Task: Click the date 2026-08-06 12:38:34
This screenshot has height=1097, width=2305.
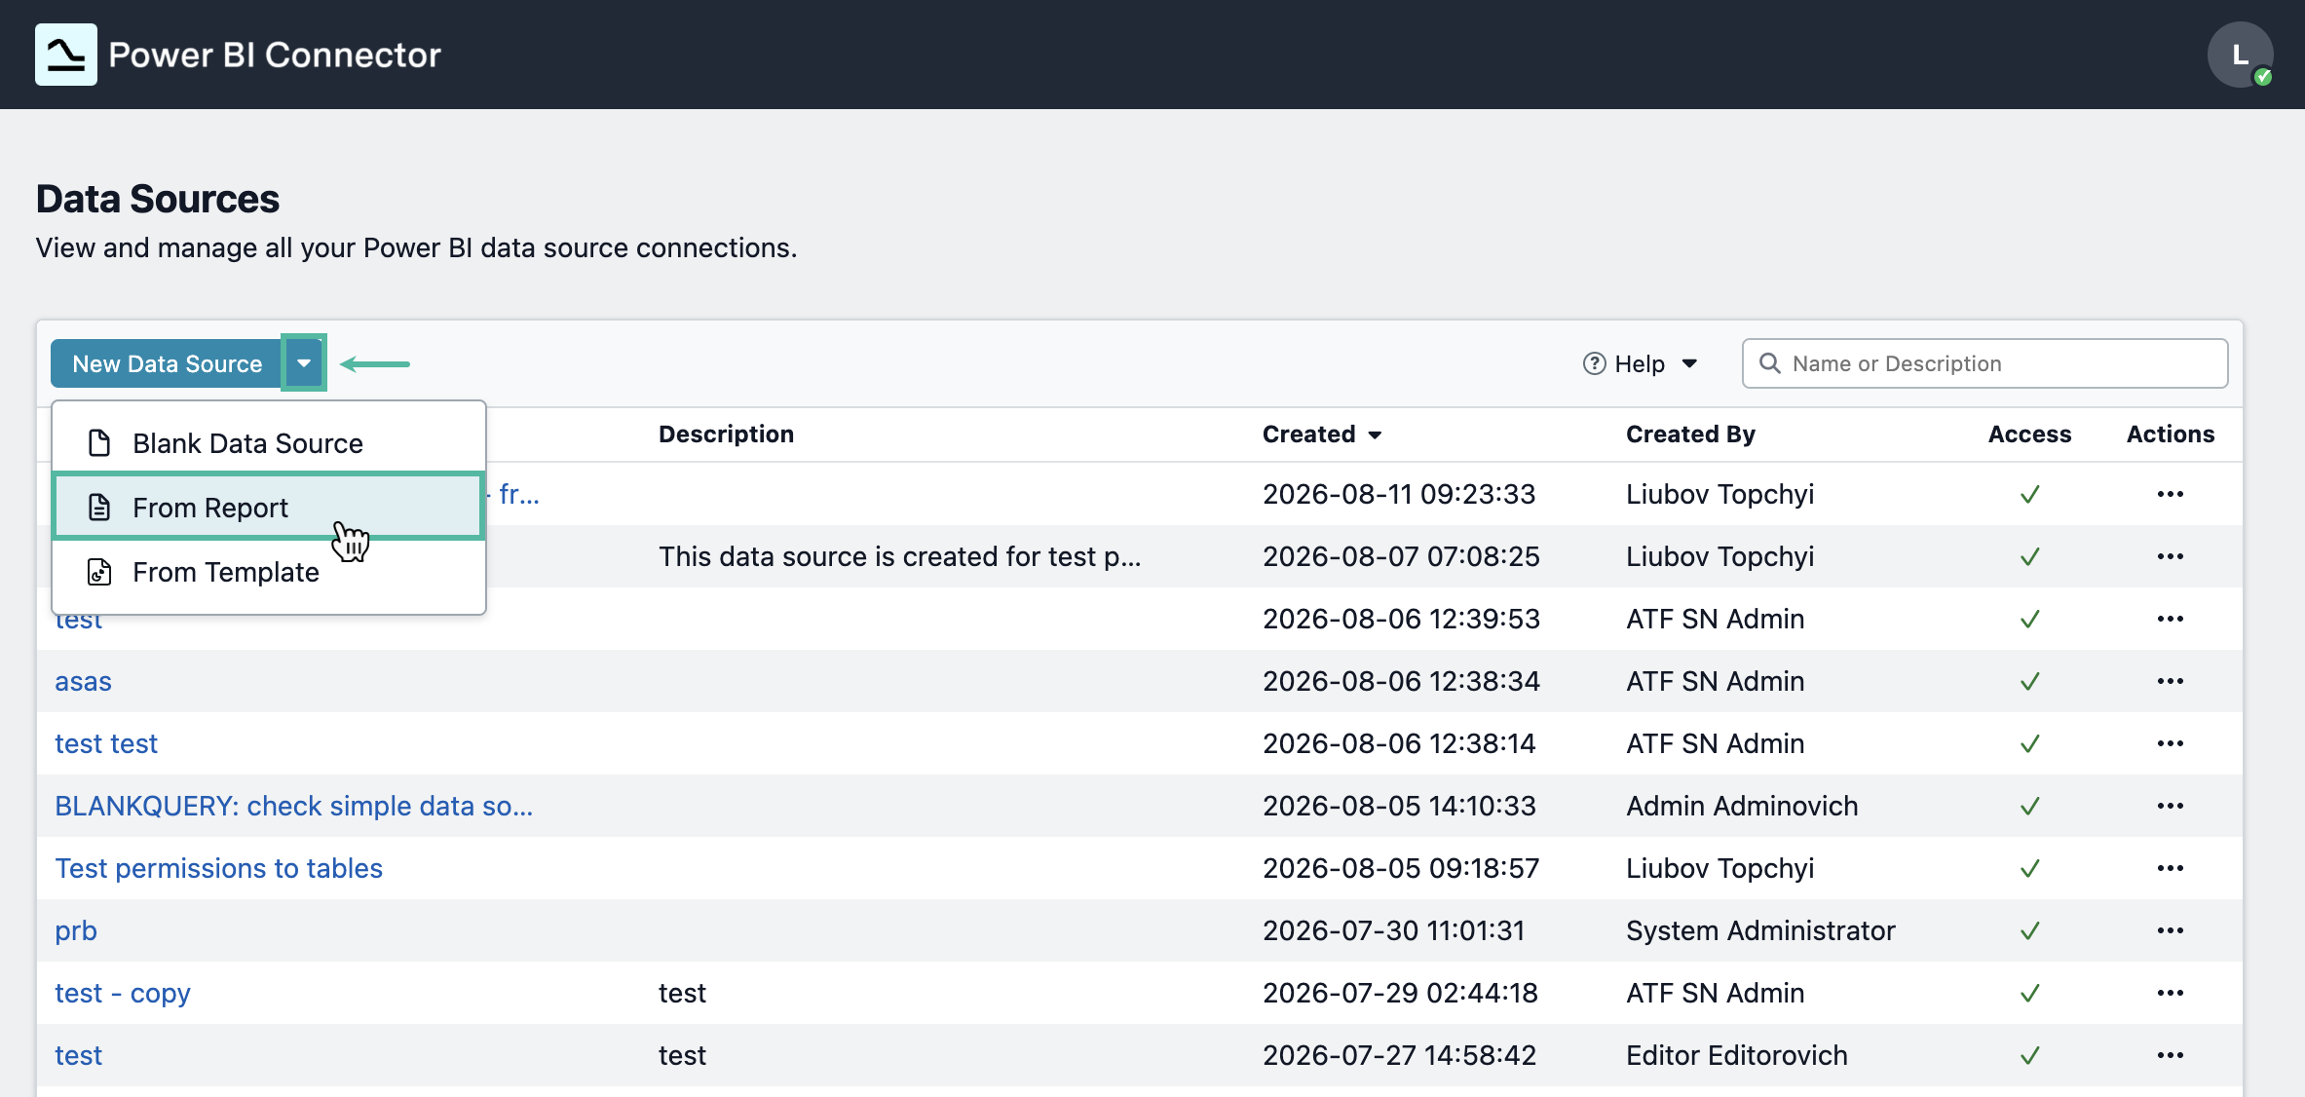Action: pos(1401,681)
